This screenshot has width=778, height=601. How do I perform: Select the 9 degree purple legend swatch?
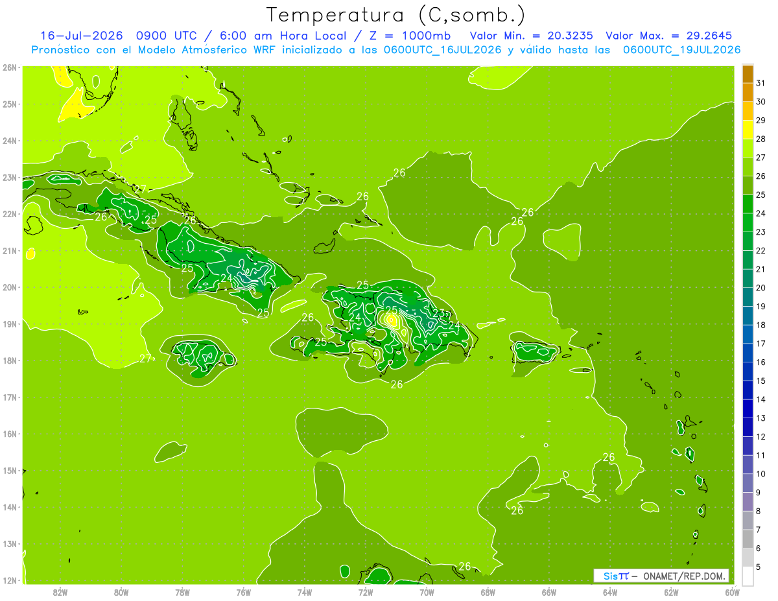pos(748,502)
